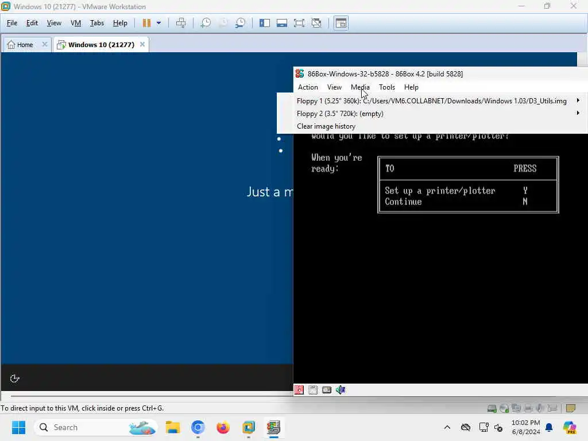Open File Explorer from the taskbar
This screenshot has width=588, height=441.
pos(173,427)
